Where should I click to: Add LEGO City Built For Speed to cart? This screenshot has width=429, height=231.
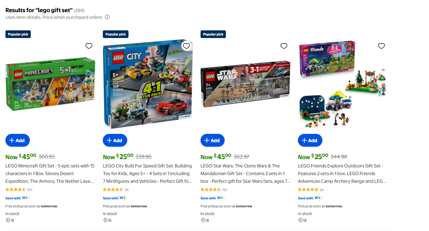click(115, 140)
